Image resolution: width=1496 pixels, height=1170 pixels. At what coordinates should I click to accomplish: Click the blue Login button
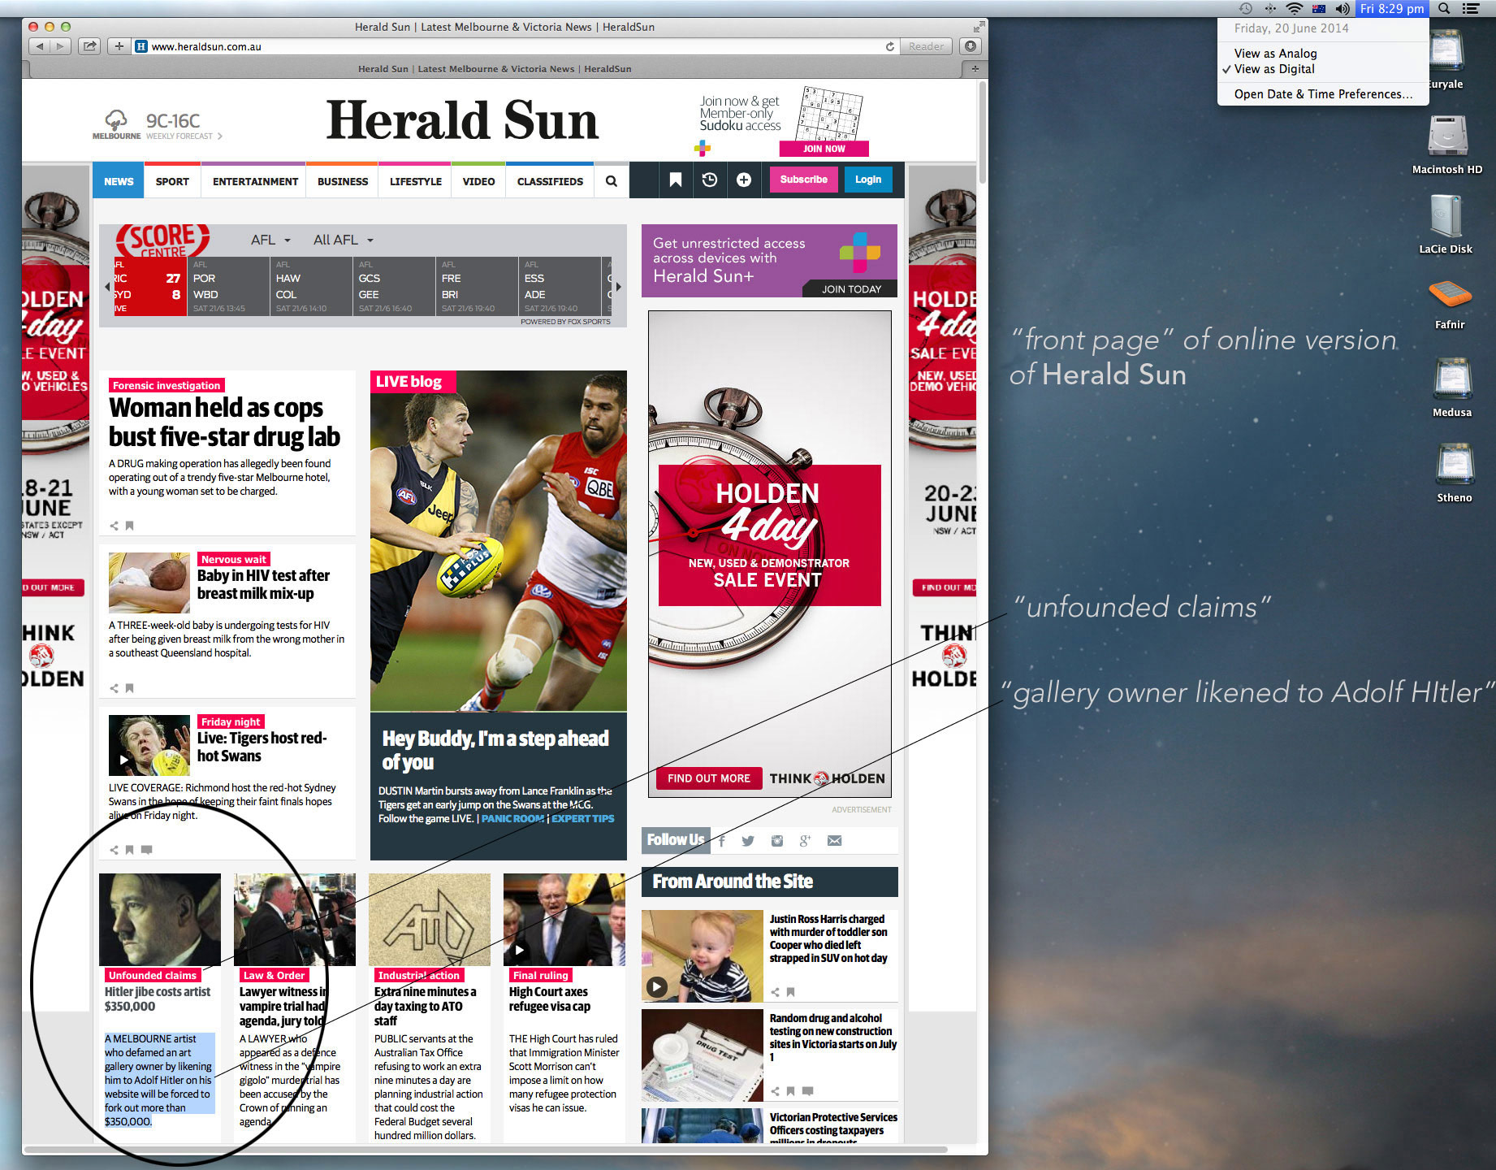(867, 180)
